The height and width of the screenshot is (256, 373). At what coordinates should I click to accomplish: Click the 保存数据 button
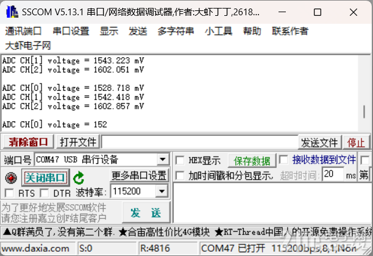(x=252, y=161)
